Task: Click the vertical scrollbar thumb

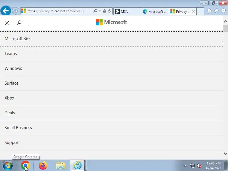Action: (x=225, y=28)
